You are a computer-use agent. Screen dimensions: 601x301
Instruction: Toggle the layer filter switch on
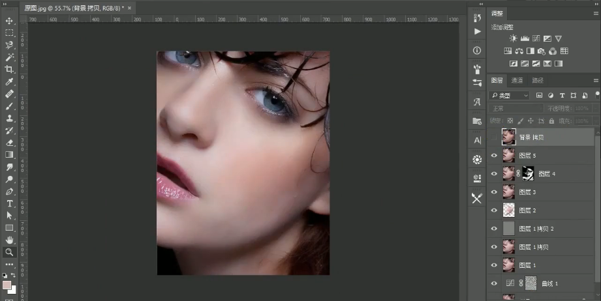point(597,95)
